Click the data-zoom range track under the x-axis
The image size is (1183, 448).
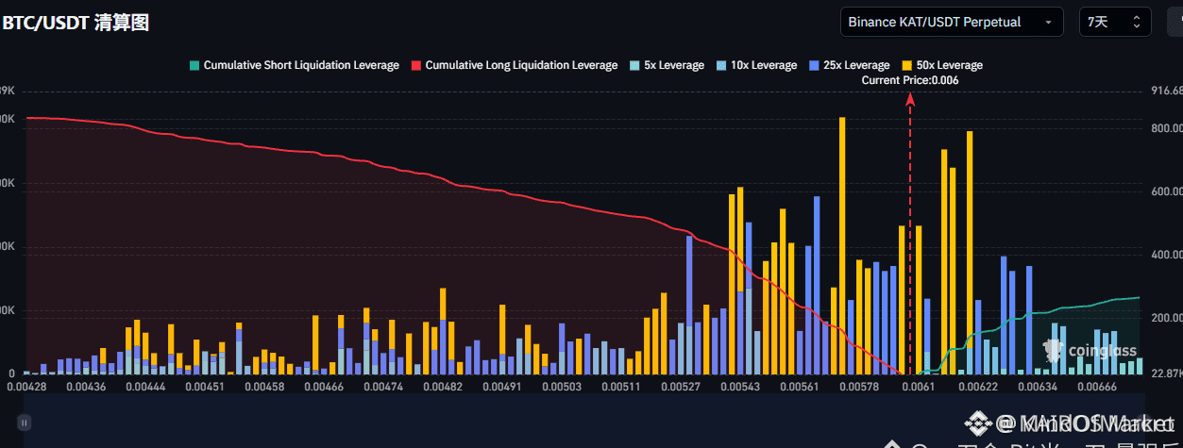point(585,423)
